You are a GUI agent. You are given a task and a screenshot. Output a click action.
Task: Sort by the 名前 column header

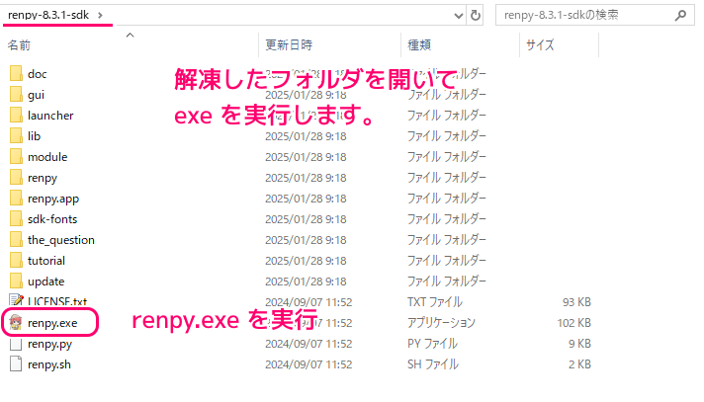[x=19, y=44]
